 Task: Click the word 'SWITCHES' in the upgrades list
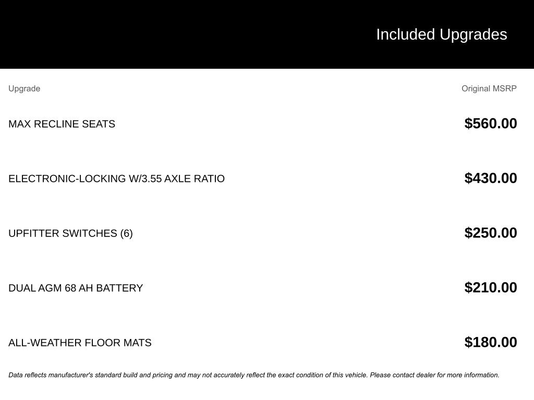[90, 233]
